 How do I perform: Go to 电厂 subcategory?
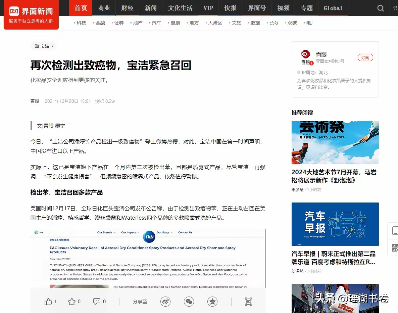(x=311, y=23)
